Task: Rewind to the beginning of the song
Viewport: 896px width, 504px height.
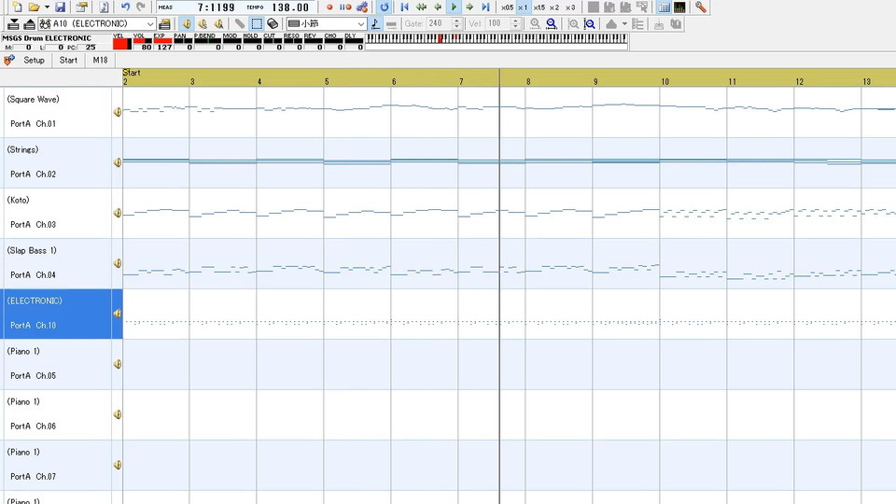Action: (404, 7)
